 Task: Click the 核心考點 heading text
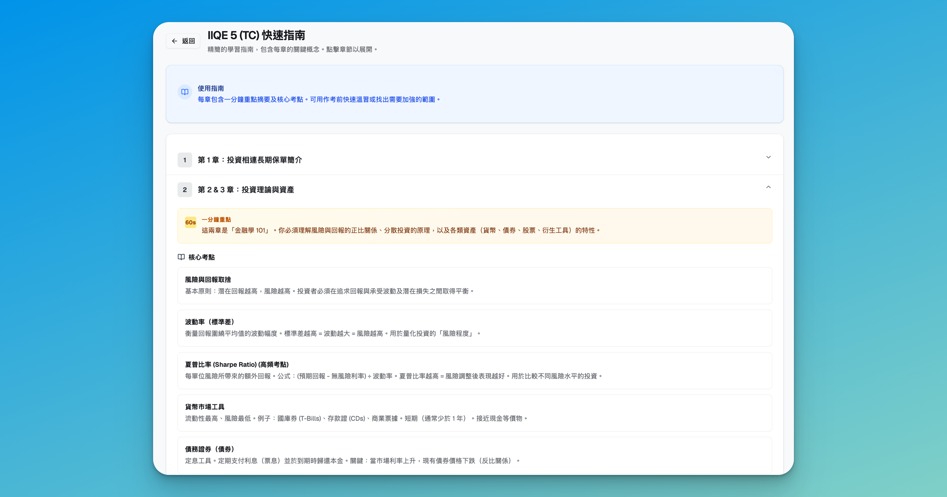[x=202, y=257]
